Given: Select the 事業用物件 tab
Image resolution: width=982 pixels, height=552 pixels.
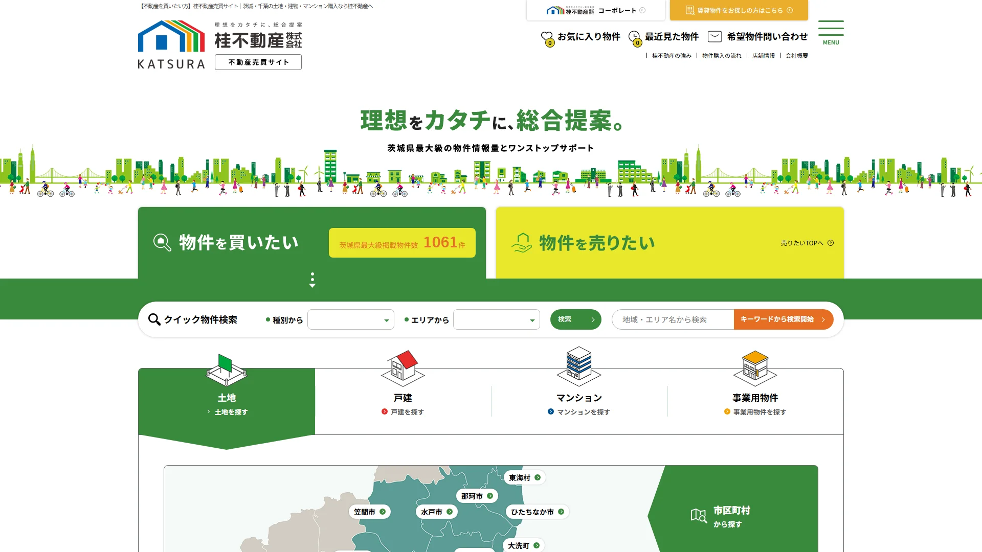Looking at the screenshot, I should (755, 401).
